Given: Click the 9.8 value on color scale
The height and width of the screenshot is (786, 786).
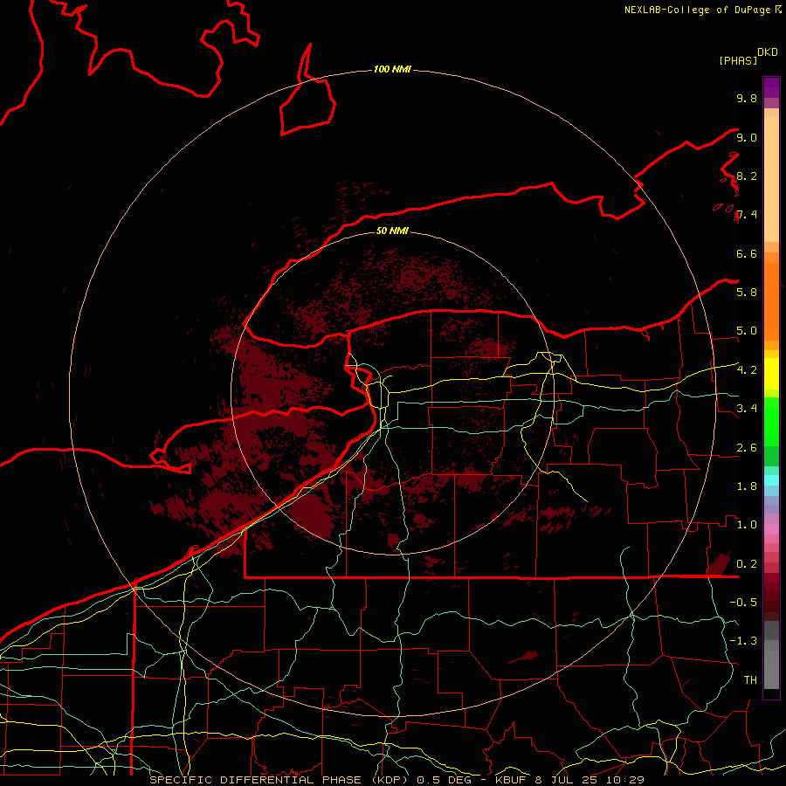Looking at the screenshot, I should pos(747,98).
